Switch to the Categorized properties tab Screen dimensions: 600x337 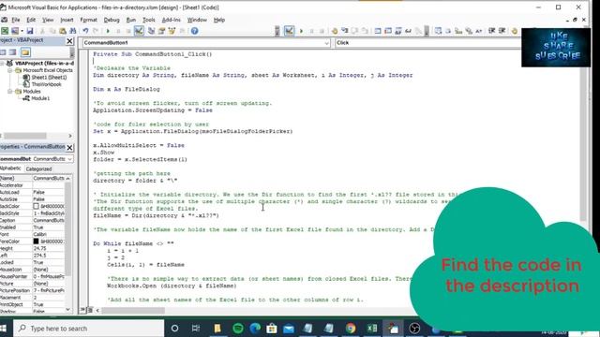(x=38, y=168)
